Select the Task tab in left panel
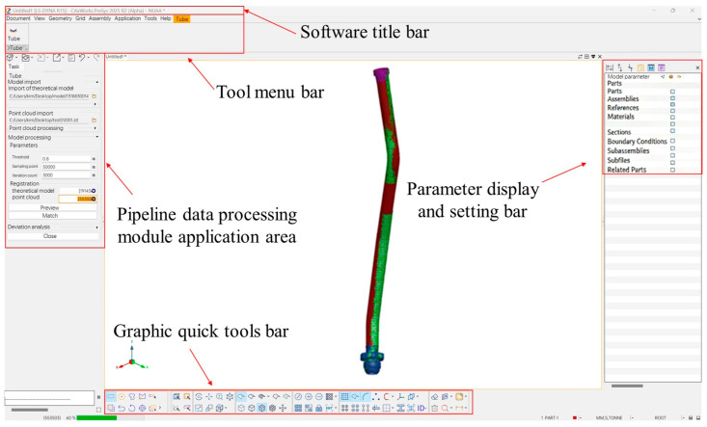Screen dimensions: 707x427 pyautogui.click(x=14, y=67)
